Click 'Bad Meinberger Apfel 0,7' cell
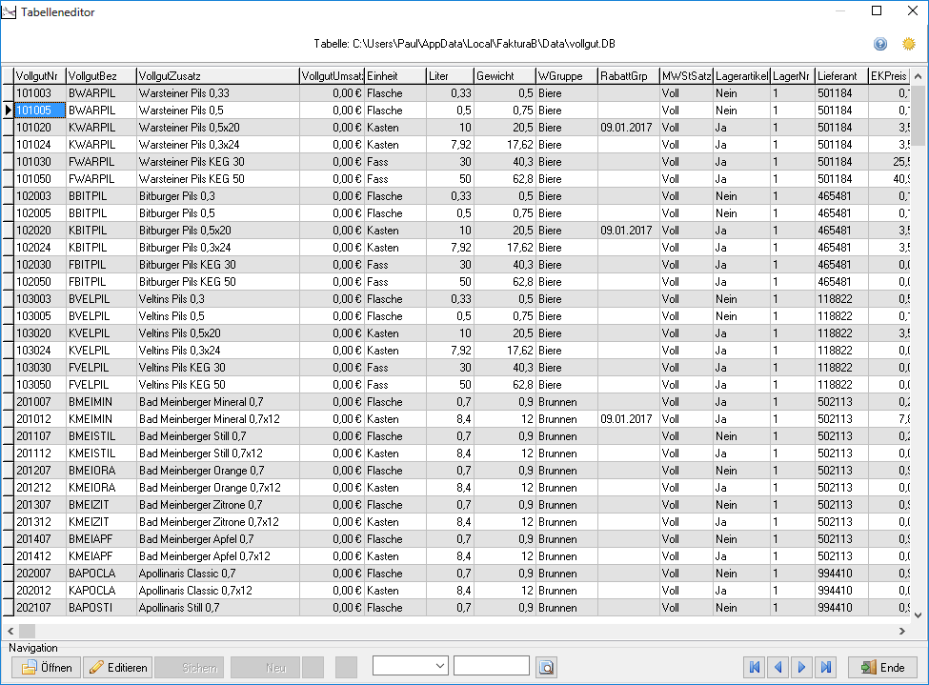Image resolution: width=929 pixels, height=685 pixels. (218, 539)
